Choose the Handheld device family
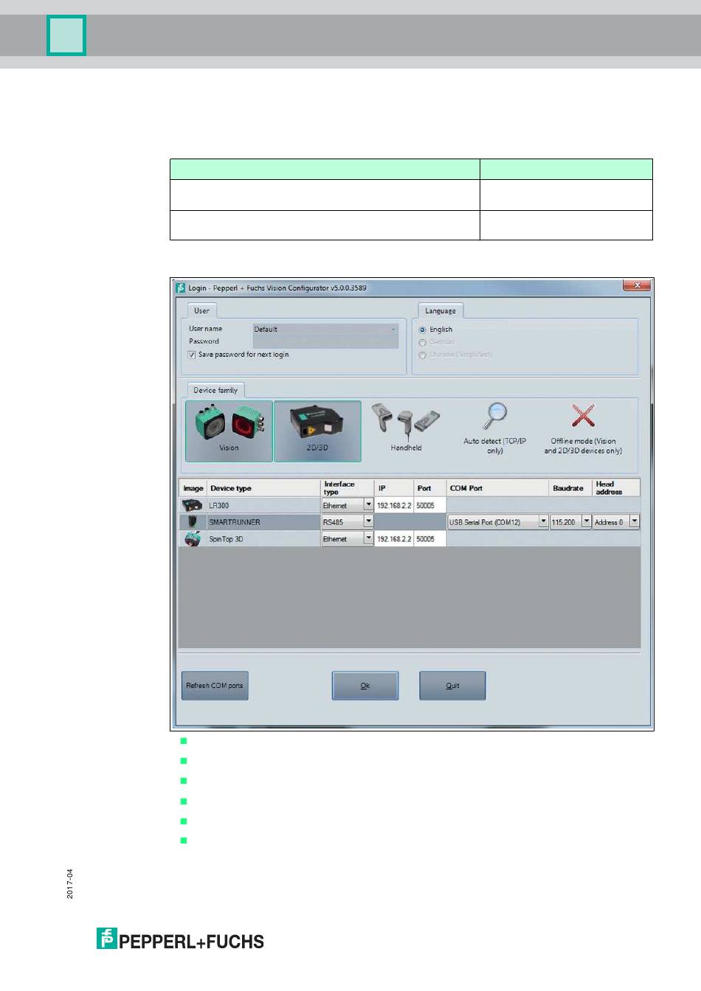Screen dimensions: 701x991 coord(406,428)
